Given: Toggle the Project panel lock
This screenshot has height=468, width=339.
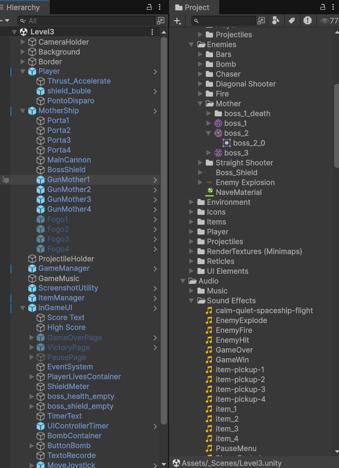Looking at the screenshot, I should click(x=322, y=7).
